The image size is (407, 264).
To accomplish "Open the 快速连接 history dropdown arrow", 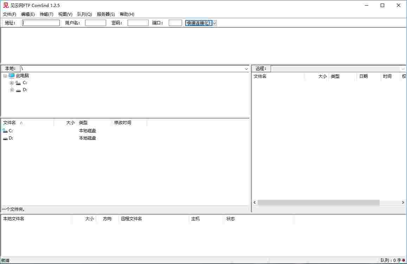I will click(x=215, y=23).
